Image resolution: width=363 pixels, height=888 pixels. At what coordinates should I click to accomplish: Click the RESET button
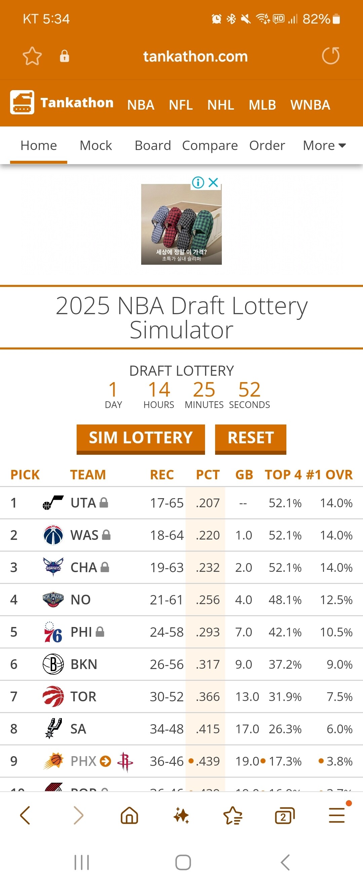point(250,438)
